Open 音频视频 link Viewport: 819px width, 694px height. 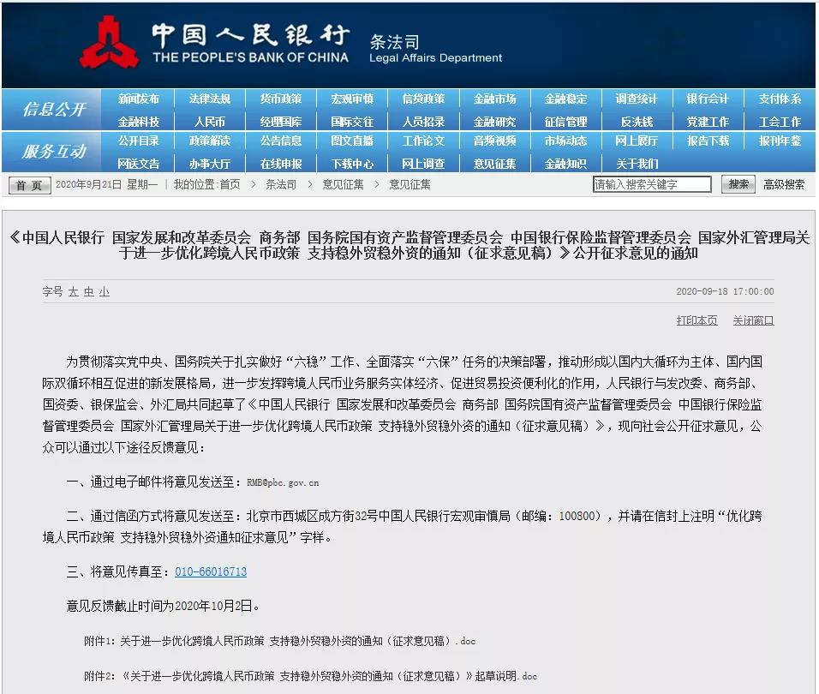(494, 141)
